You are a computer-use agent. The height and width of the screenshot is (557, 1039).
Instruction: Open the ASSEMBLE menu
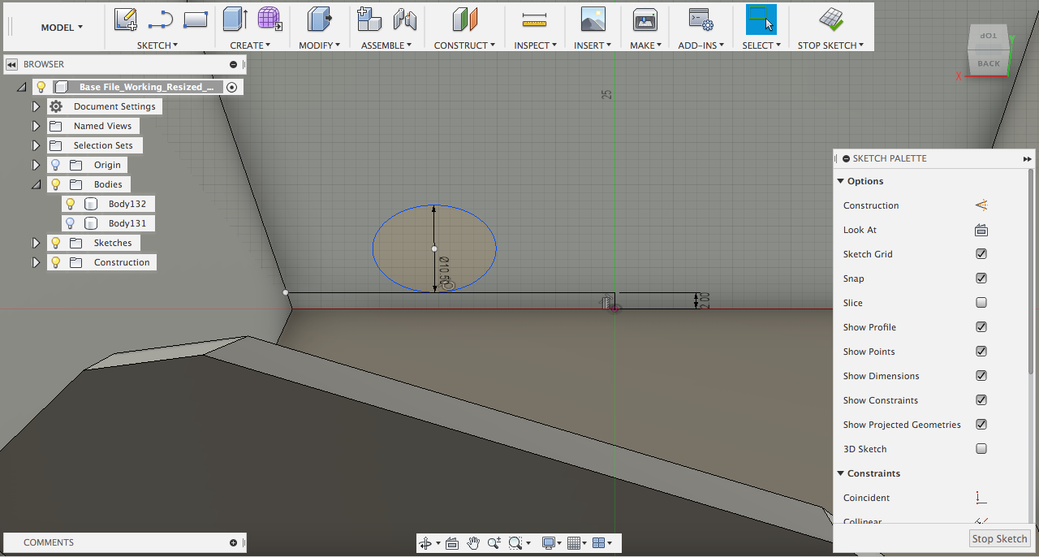(x=386, y=45)
